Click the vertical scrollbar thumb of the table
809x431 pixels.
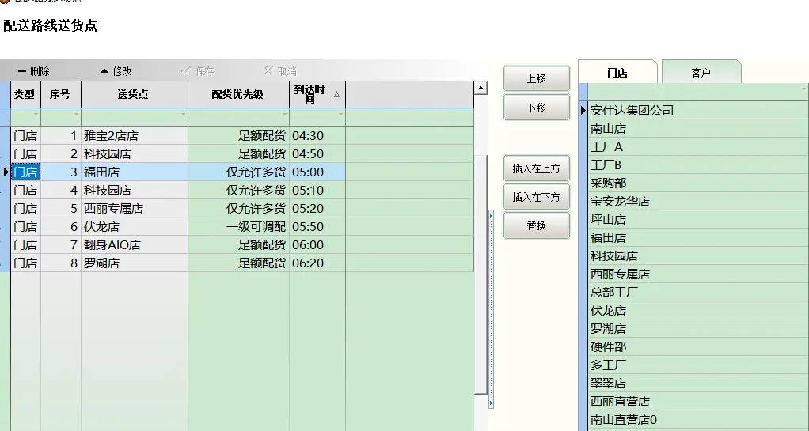[x=480, y=274]
